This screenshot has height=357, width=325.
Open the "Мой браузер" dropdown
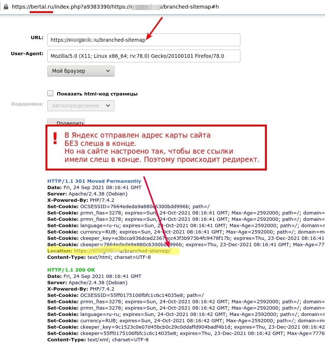pyautogui.click(x=81, y=71)
